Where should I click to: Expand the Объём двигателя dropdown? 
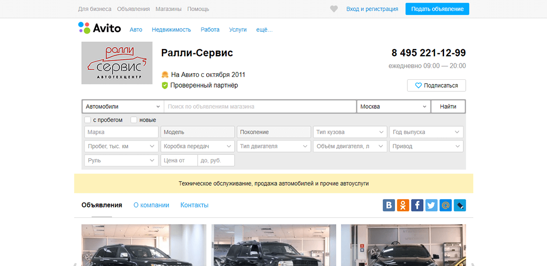[x=350, y=146]
